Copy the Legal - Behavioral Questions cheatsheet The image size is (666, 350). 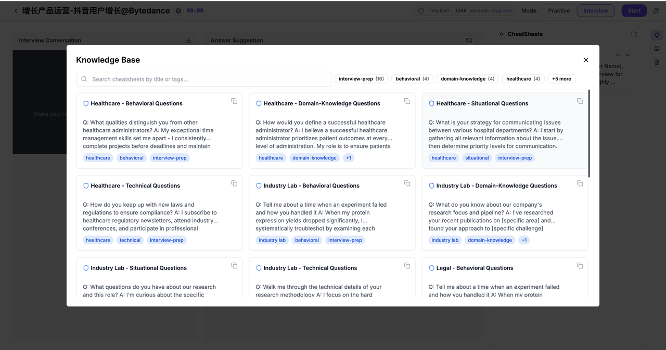580,266
